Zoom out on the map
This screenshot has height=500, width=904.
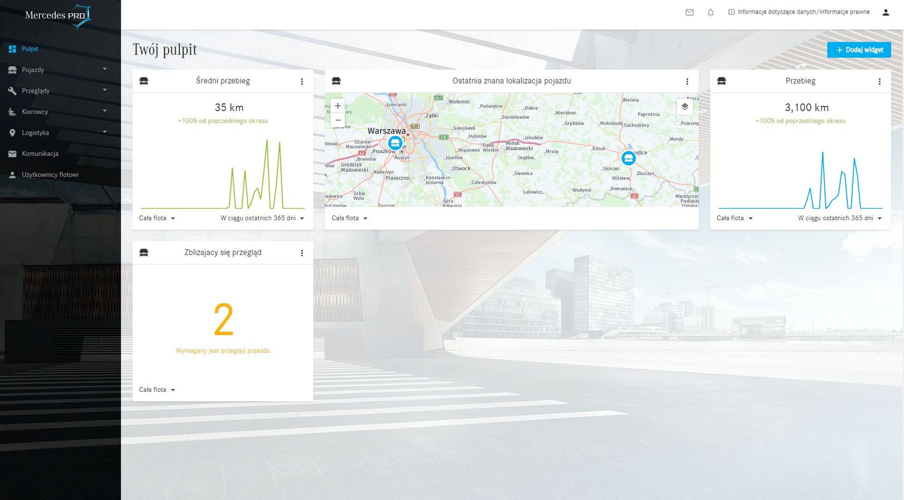tap(338, 120)
